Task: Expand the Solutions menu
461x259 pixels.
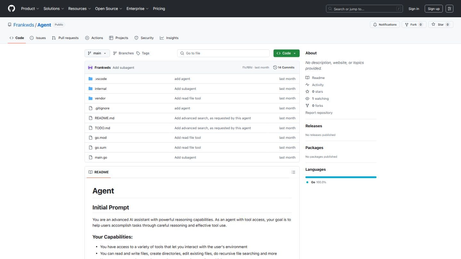Action: pyautogui.click(x=54, y=9)
